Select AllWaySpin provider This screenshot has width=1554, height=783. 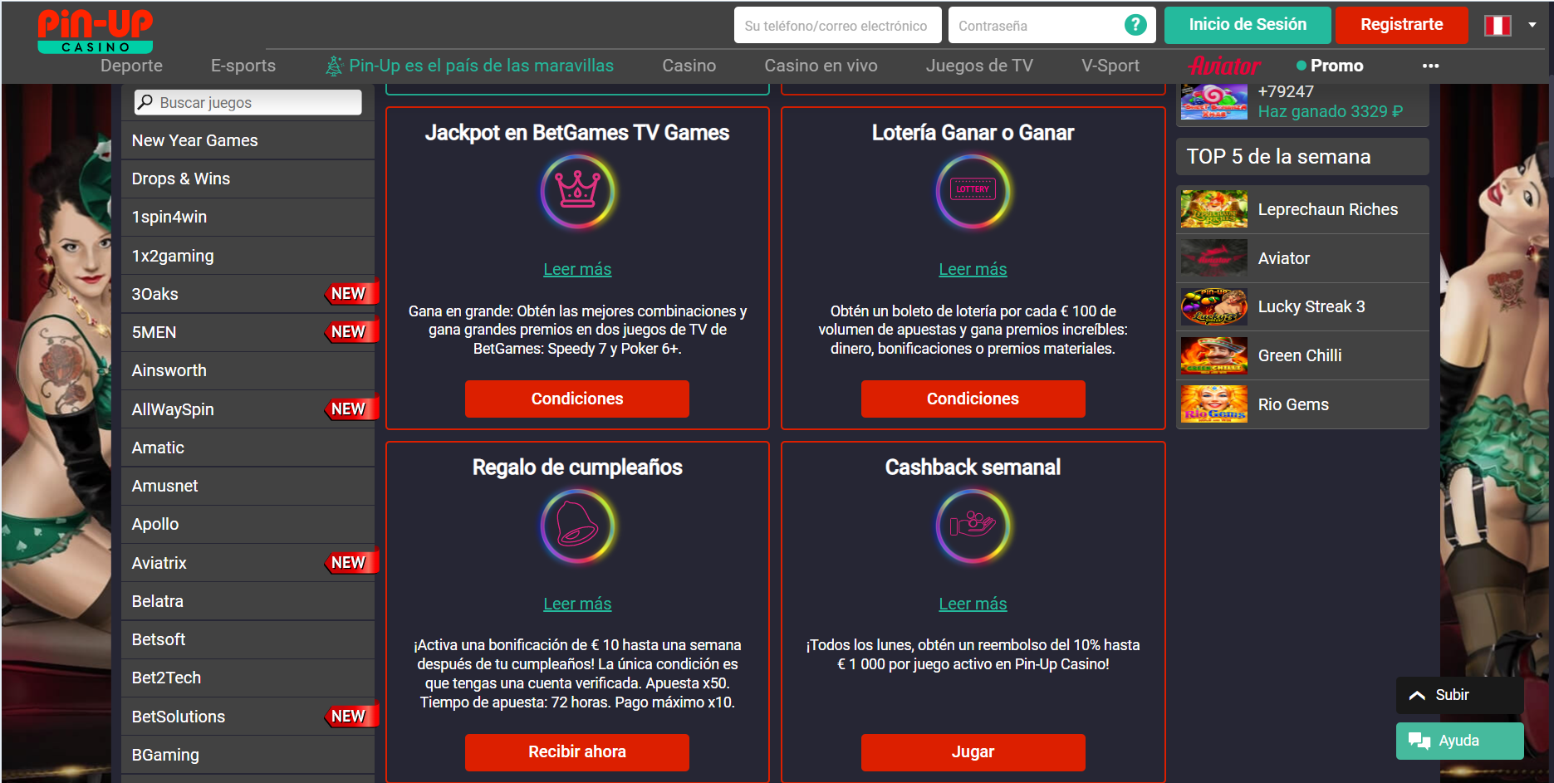(248, 409)
